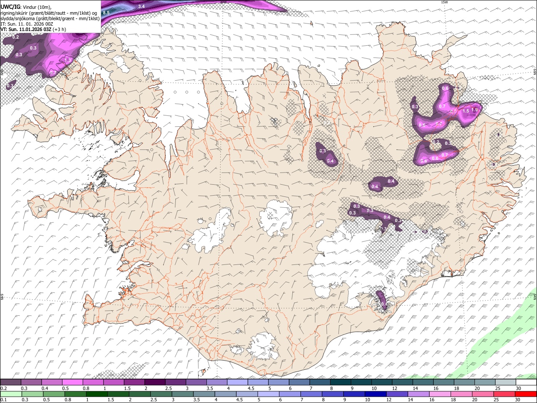Click the bold 'VT: Sun. 11.01.2026 03Z' text
The image size is (537, 403).
26,29
